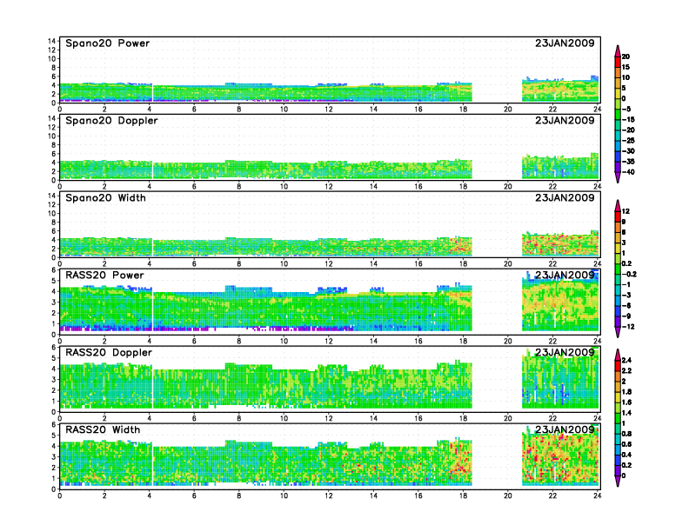Screen dimensions: 689x532
Task: Click the "-30" colorbar label
Action: coord(628,151)
